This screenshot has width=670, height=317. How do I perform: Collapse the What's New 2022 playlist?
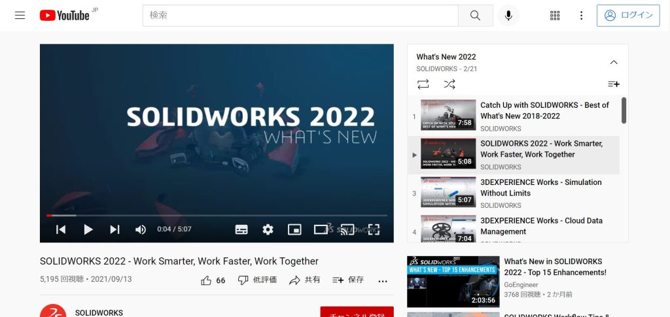[614, 62]
